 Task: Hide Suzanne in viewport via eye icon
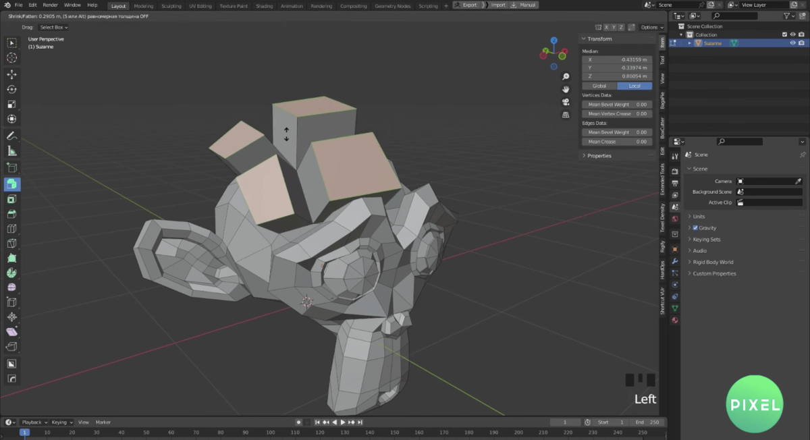(793, 43)
